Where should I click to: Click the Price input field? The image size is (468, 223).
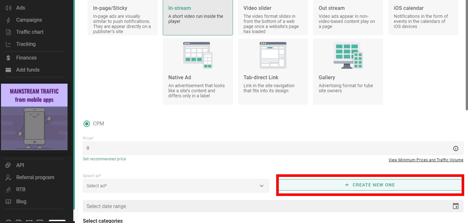tap(264, 148)
